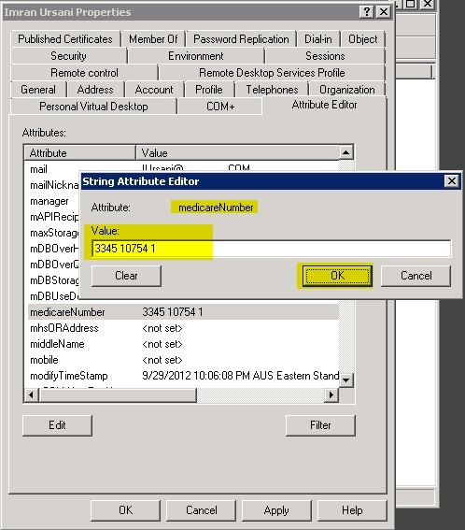Switch to Personal Virtual Desktop tab
Image resolution: width=465 pixels, height=530 pixels.
pyautogui.click(x=93, y=107)
